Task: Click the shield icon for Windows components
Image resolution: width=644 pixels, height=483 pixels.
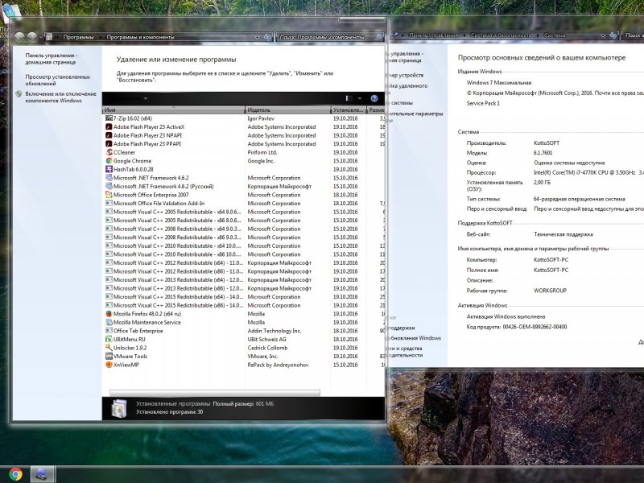Action: pyautogui.click(x=19, y=94)
